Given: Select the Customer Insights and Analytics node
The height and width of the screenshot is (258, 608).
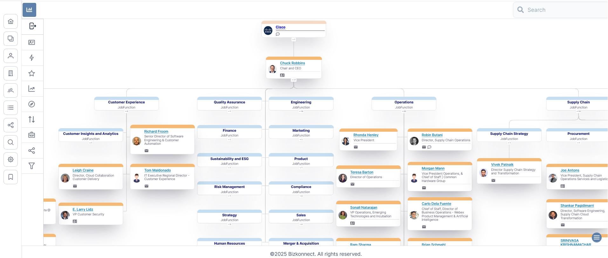Looking at the screenshot, I should pyautogui.click(x=91, y=135).
